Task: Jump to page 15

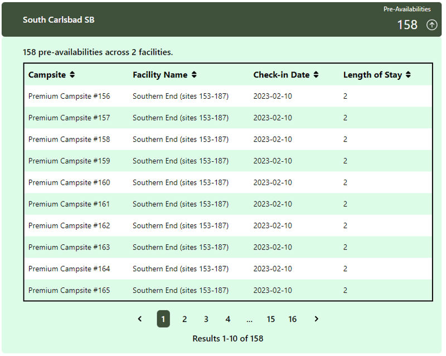Action: [x=271, y=319]
